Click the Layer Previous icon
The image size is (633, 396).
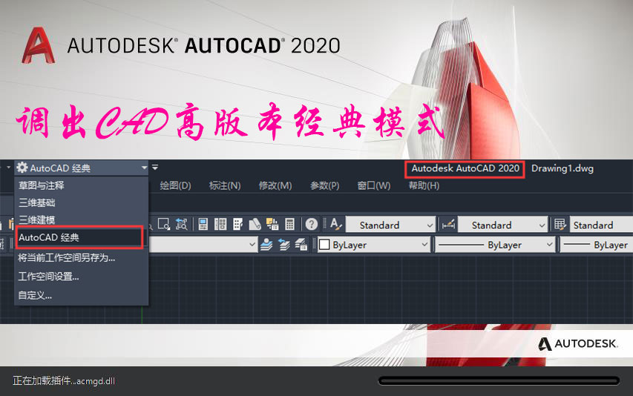(284, 245)
